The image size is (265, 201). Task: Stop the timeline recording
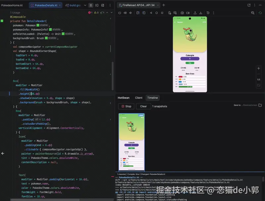[x=126, y=106]
